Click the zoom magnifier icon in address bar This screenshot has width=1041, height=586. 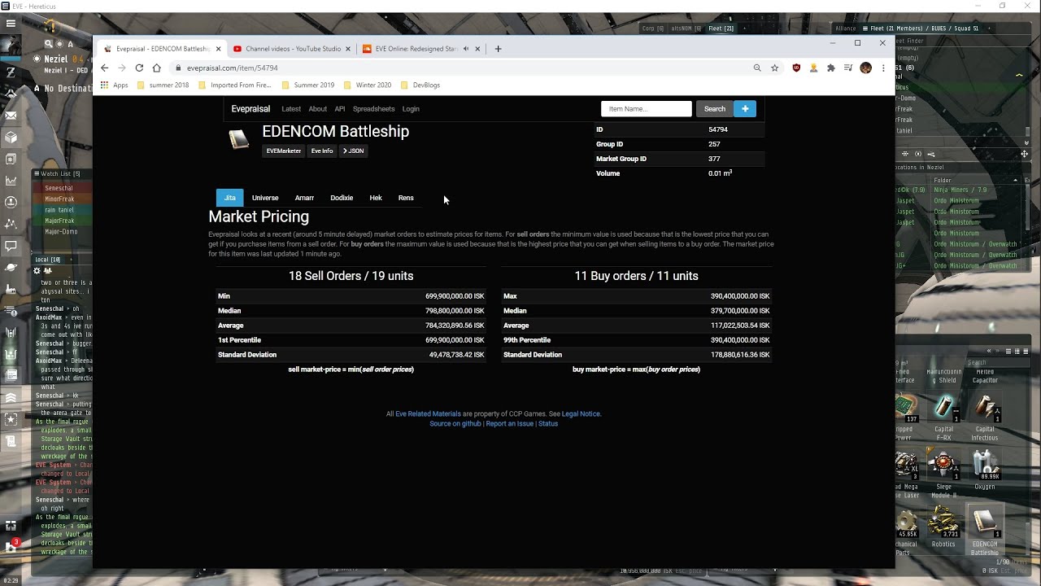click(757, 68)
